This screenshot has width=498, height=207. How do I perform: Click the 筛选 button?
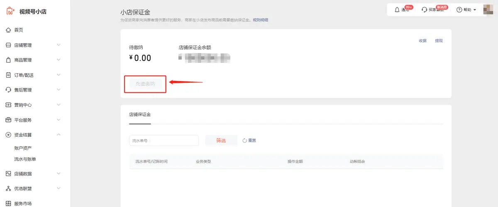click(221, 141)
